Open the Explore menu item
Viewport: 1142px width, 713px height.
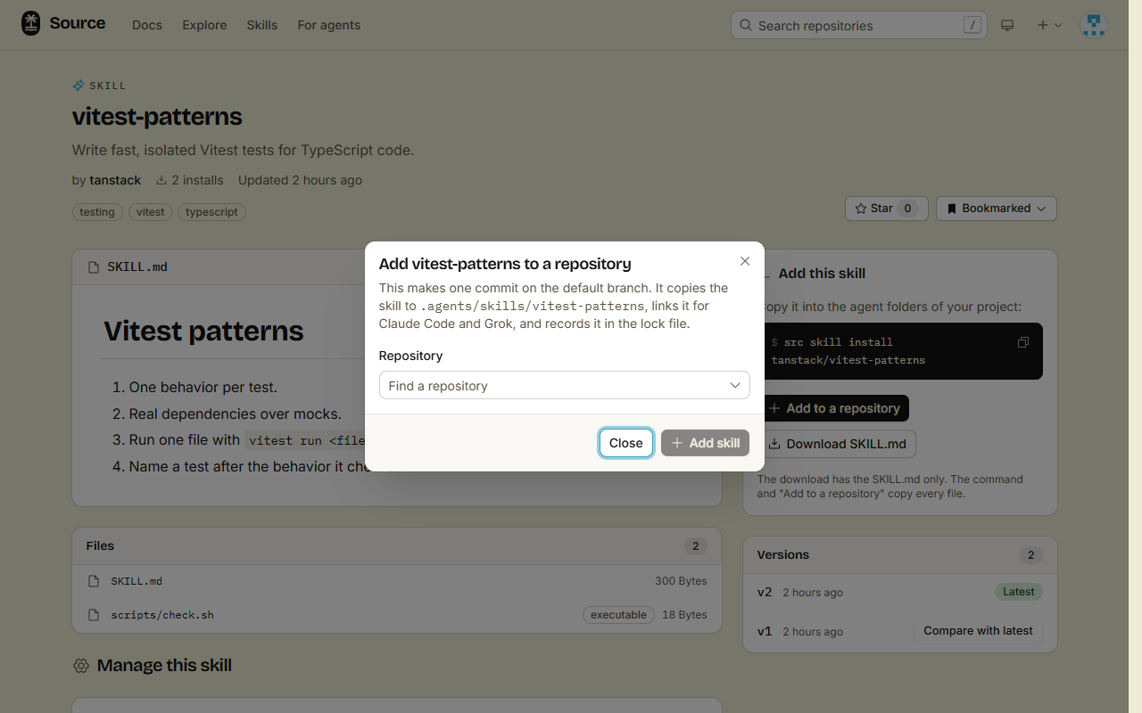[204, 25]
